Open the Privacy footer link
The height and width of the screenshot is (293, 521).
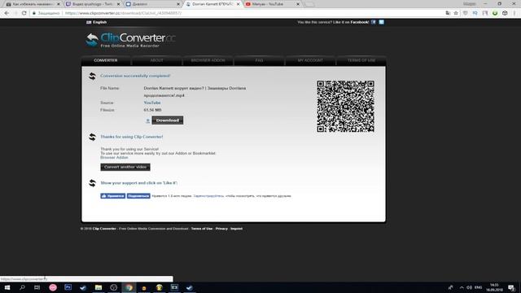[221, 229]
